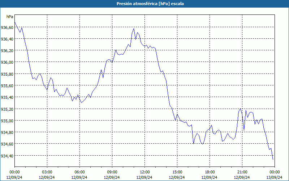Click the 13/09/24 date label

275,177
